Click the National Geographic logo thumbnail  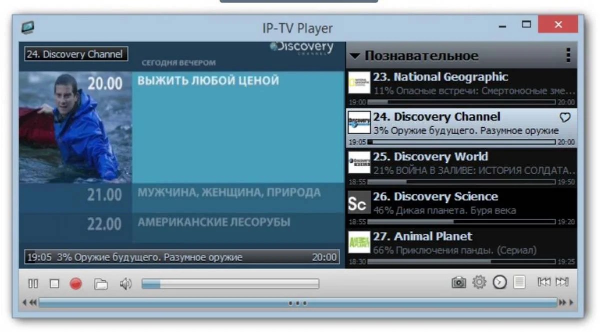click(359, 83)
